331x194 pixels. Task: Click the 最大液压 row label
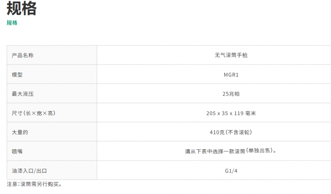tap(23, 94)
